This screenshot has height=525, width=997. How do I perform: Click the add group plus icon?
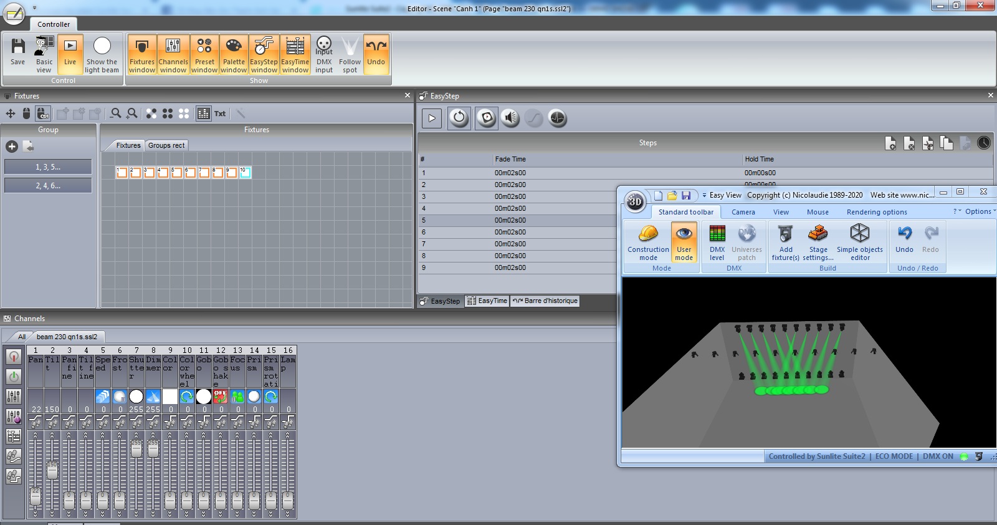pyautogui.click(x=12, y=147)
